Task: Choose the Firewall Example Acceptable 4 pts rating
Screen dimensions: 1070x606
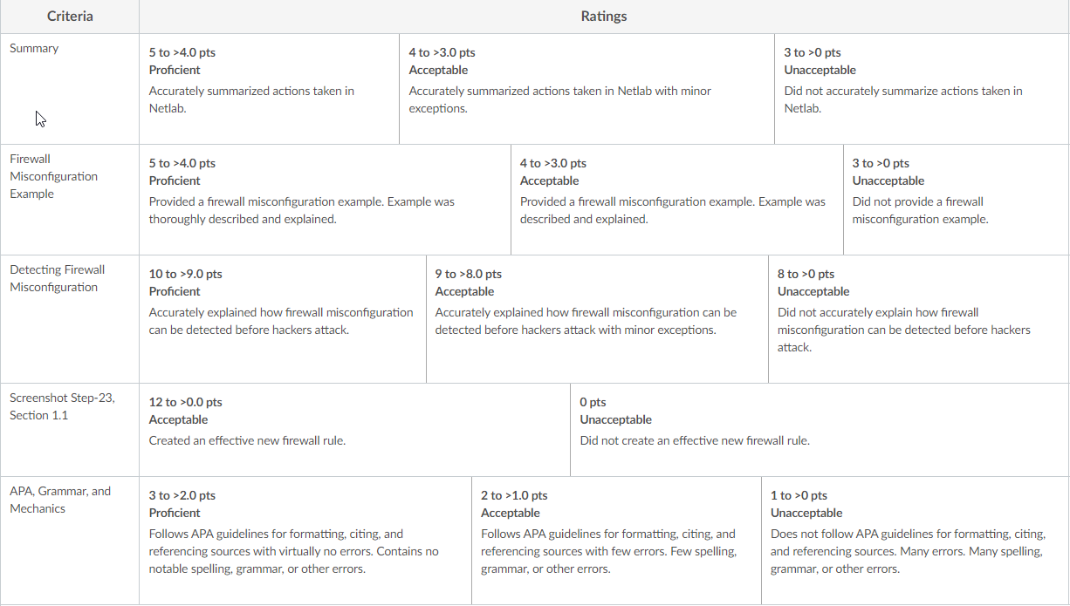Action: 677,200
